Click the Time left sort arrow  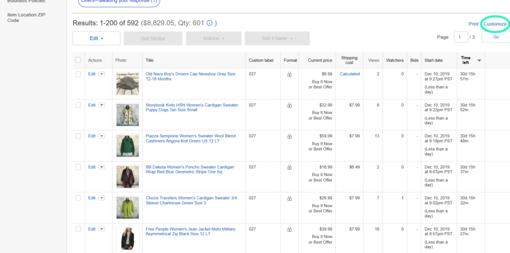pyautogui.click(x=479, y=61)
